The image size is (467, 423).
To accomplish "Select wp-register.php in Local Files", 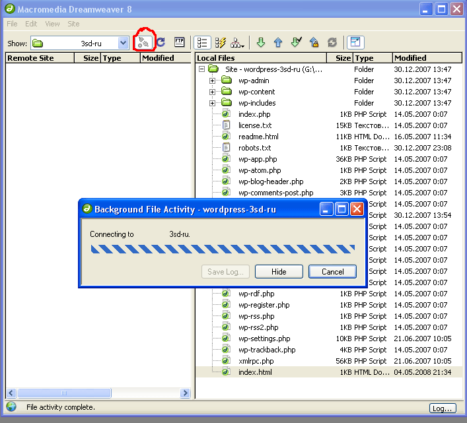I will (264, 305).
